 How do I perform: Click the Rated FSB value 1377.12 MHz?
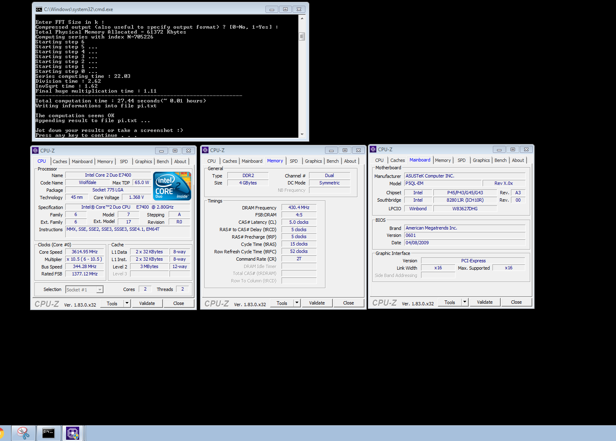coord(85,274)
